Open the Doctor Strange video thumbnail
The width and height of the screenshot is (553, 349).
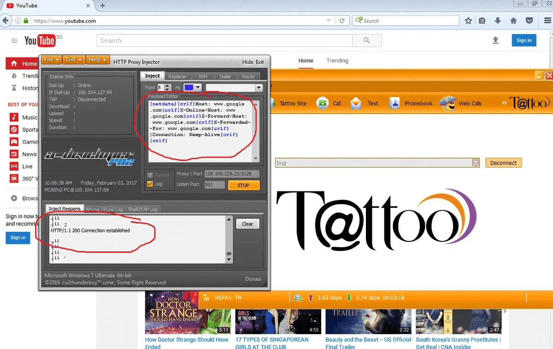click(188, 312)
